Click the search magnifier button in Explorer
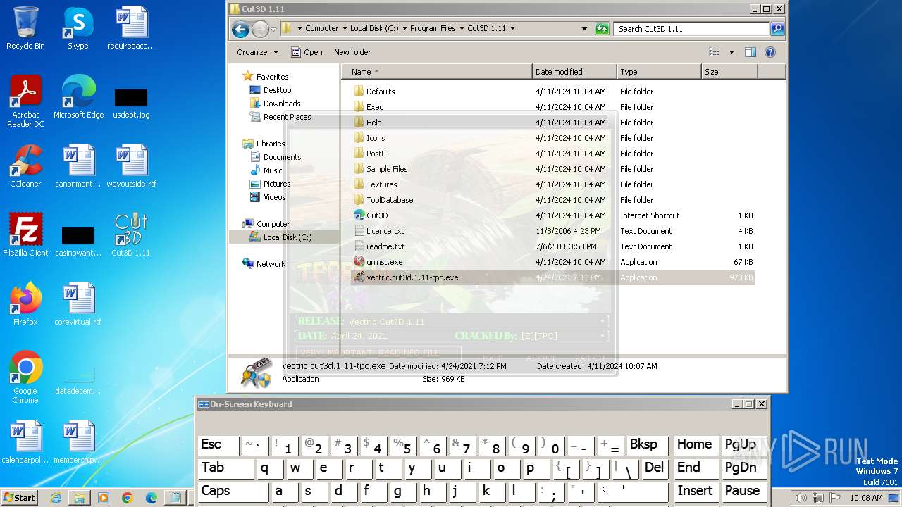Screen dimensions: 902x507 (777, 29)
